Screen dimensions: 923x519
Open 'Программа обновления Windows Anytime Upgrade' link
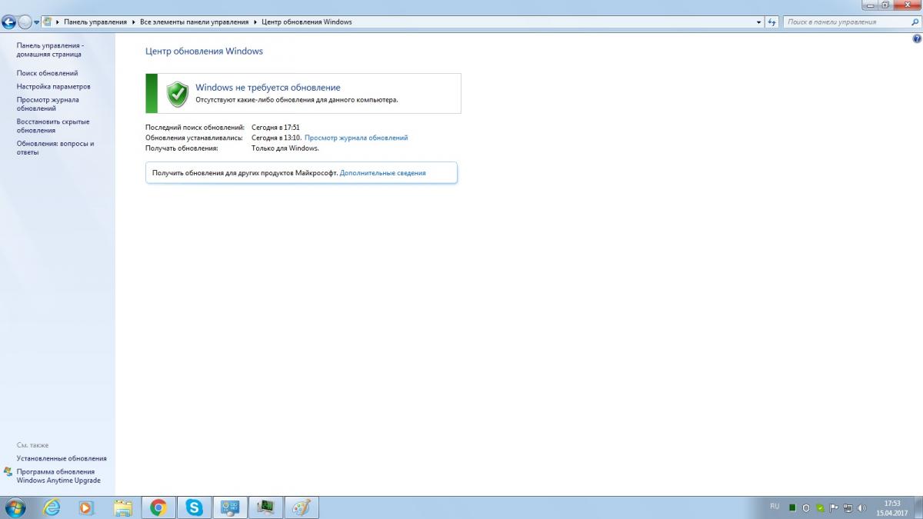point(58,476)
